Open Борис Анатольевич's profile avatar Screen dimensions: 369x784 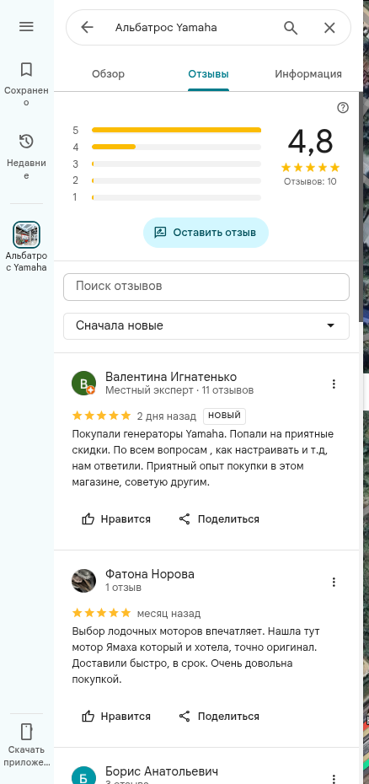point(83,776)
